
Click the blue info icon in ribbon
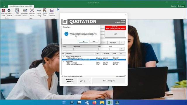pos(58,9)
